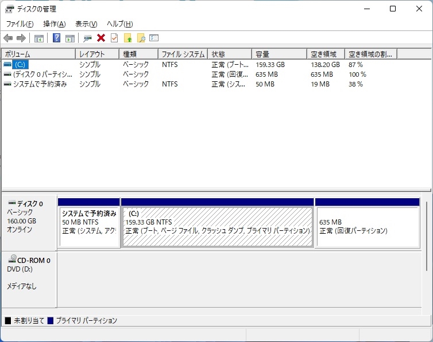
Task: Click the 138.20 GB free space cell
Action: pos(325,65)
